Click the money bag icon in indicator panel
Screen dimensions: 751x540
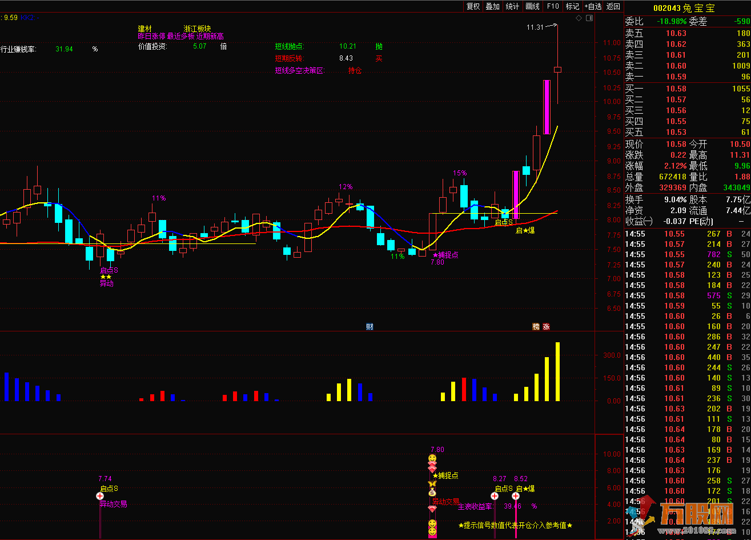coord(432,492)
